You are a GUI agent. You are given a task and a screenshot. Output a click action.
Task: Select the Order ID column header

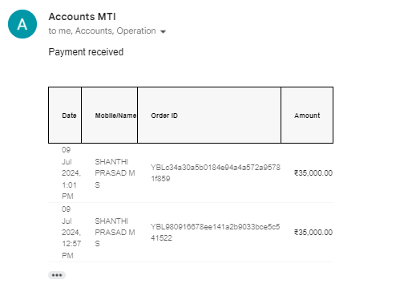coord(209,116)
